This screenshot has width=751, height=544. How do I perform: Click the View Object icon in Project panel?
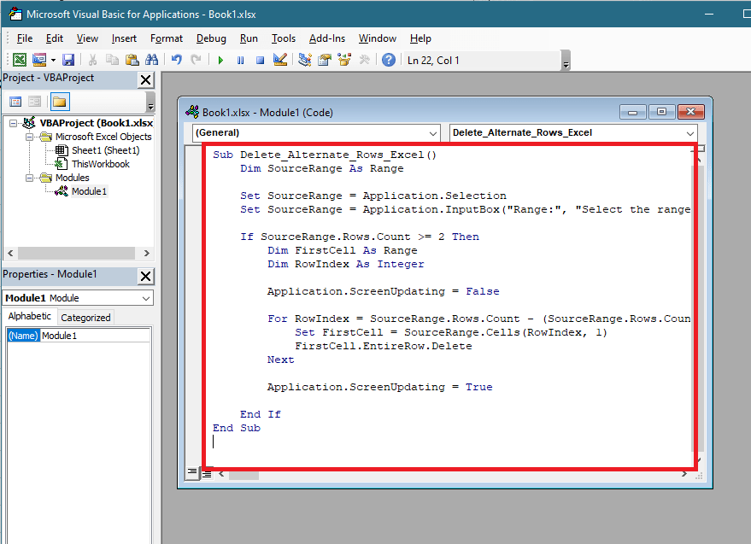[34, 102]
